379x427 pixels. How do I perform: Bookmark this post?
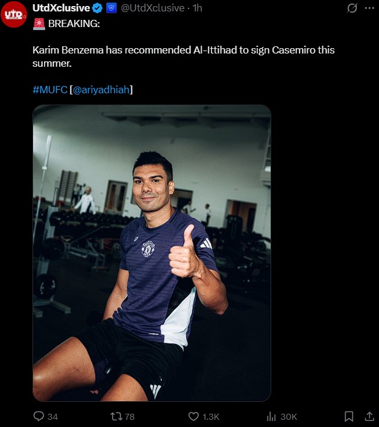[349, 416]
